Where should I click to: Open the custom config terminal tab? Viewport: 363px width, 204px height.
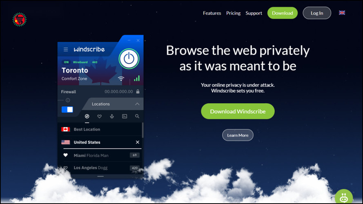coord(125,116)
